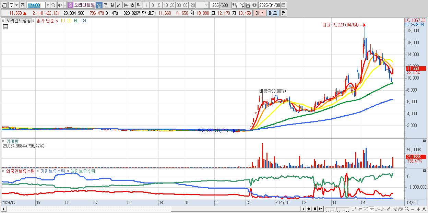Select the 5 interval button
Image resolution: width=428 pixels, height=213 pixels.
[x=159, y=5]
